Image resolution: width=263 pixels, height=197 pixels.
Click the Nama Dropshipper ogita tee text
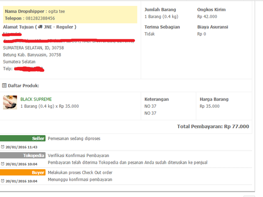35,11
